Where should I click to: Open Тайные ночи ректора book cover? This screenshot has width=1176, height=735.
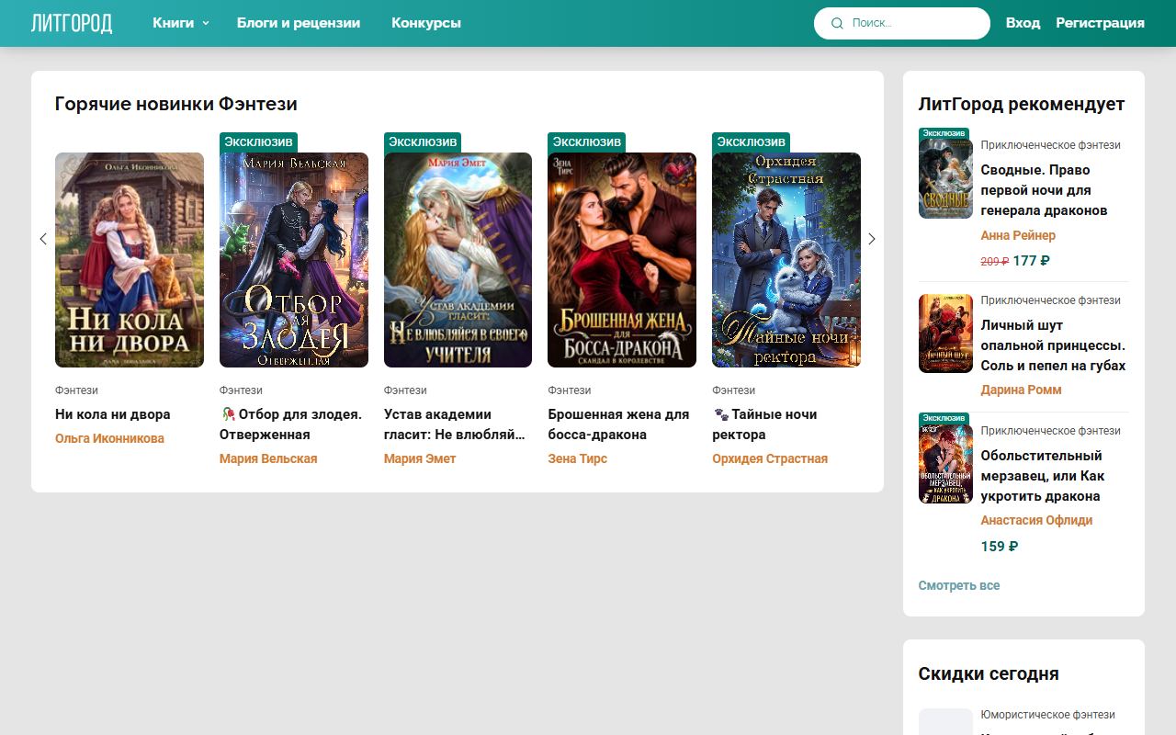coord(786,260)
